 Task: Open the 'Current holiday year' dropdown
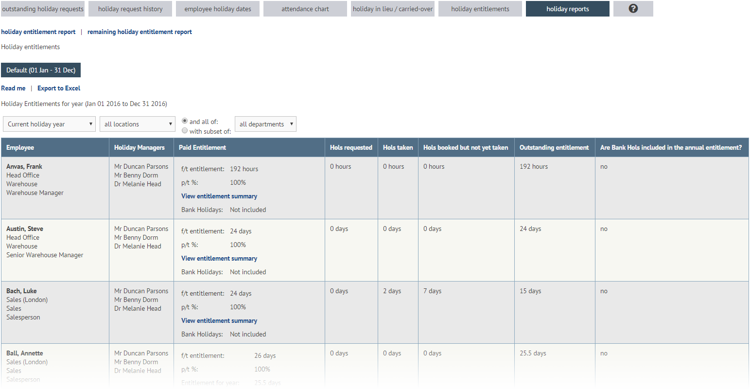tap(49, 124)
